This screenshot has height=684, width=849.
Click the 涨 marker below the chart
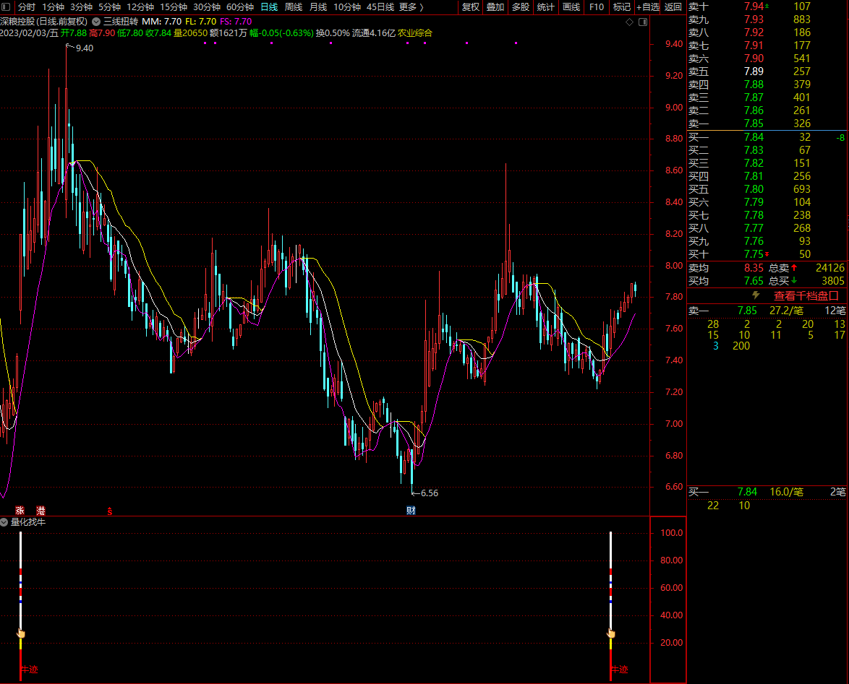tap(20, 511)
